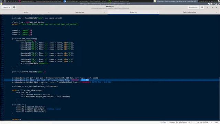The image size is (220, 124).
Task: Switch to the FashZedBoard.py tab
Action: (x=189, y=12)
